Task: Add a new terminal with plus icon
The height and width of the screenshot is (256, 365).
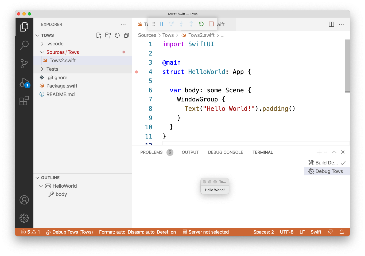Action: pos(319,152)
